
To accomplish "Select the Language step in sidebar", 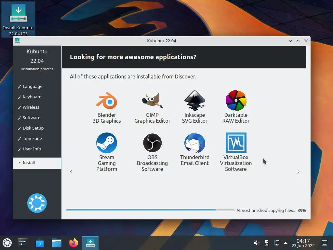I will (x=33, y=87).
